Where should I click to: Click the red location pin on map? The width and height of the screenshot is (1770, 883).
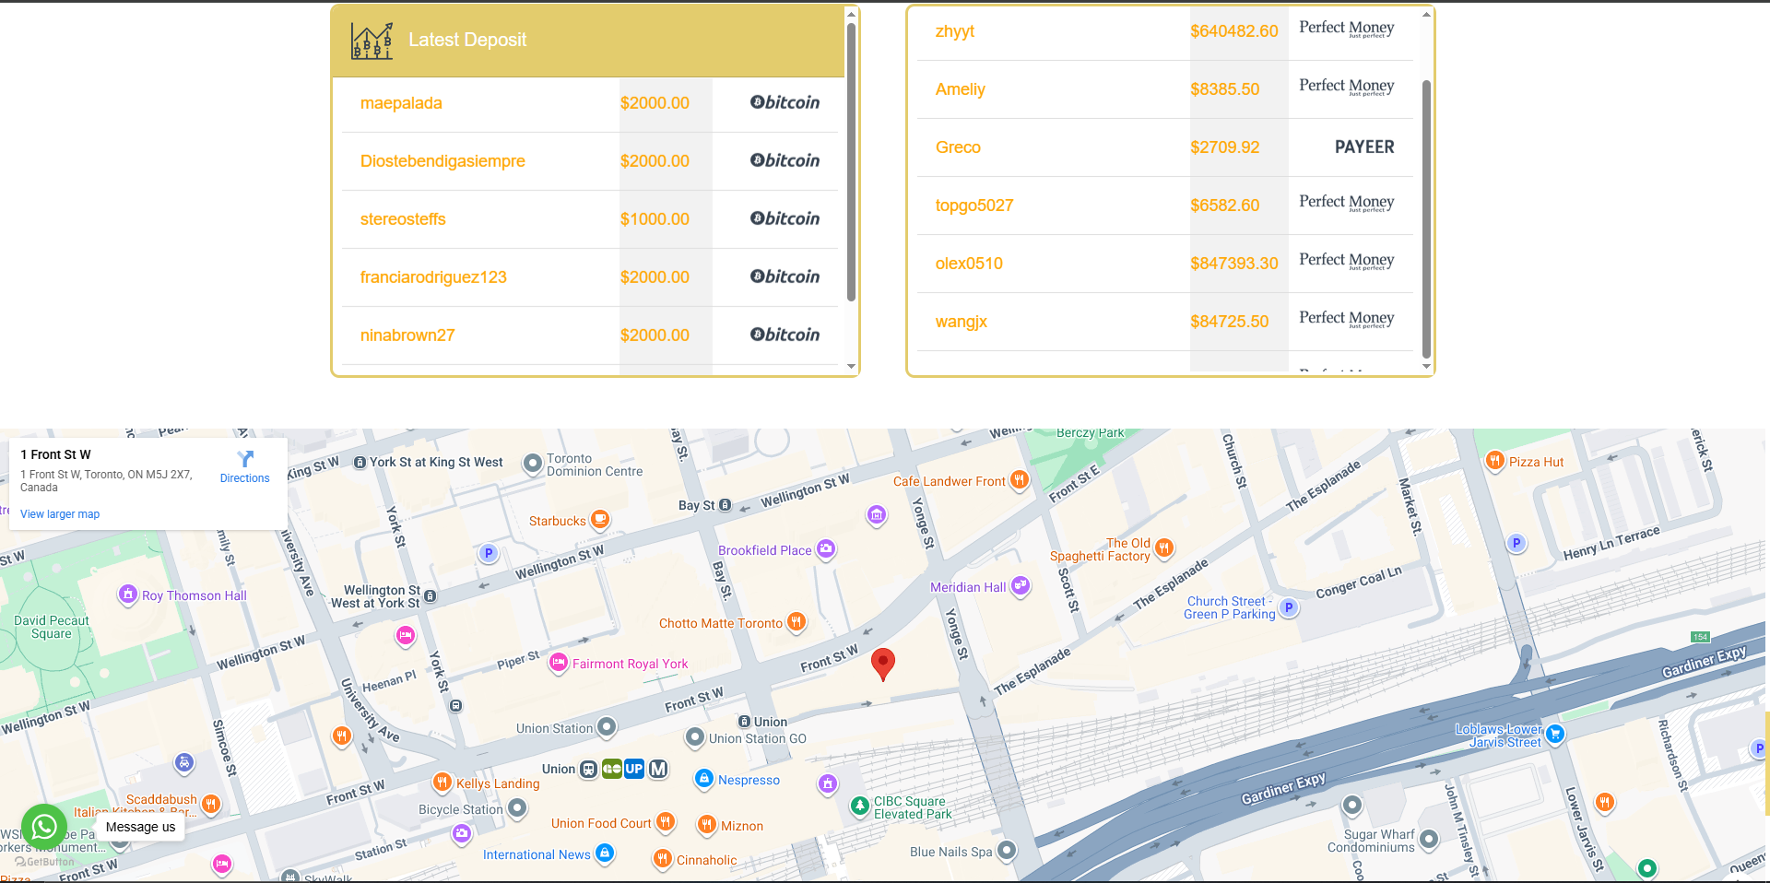point(882,662)
